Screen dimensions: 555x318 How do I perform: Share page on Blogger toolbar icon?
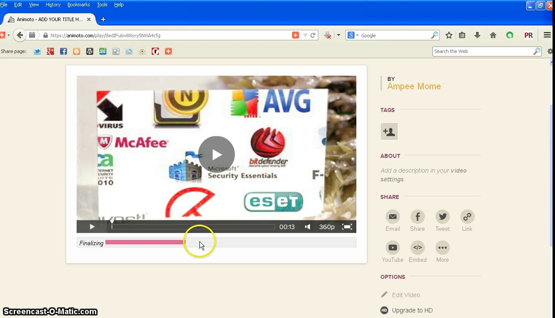click(x=77, y=52)
